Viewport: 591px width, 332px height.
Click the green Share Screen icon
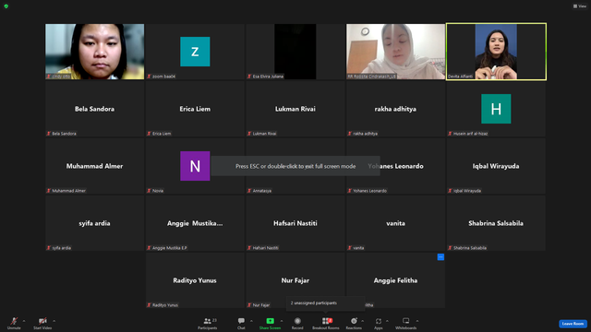pyautogui.click(x=271, y=321)
